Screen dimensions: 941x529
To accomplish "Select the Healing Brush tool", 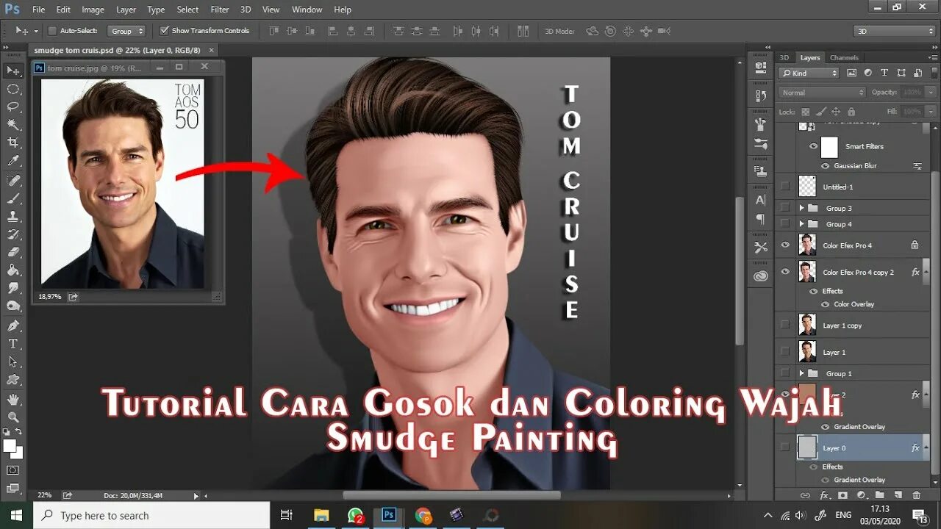I will click(x=13, y=181).
